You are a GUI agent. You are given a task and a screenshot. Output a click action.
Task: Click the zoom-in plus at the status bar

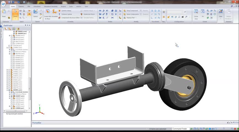[232, 129]
